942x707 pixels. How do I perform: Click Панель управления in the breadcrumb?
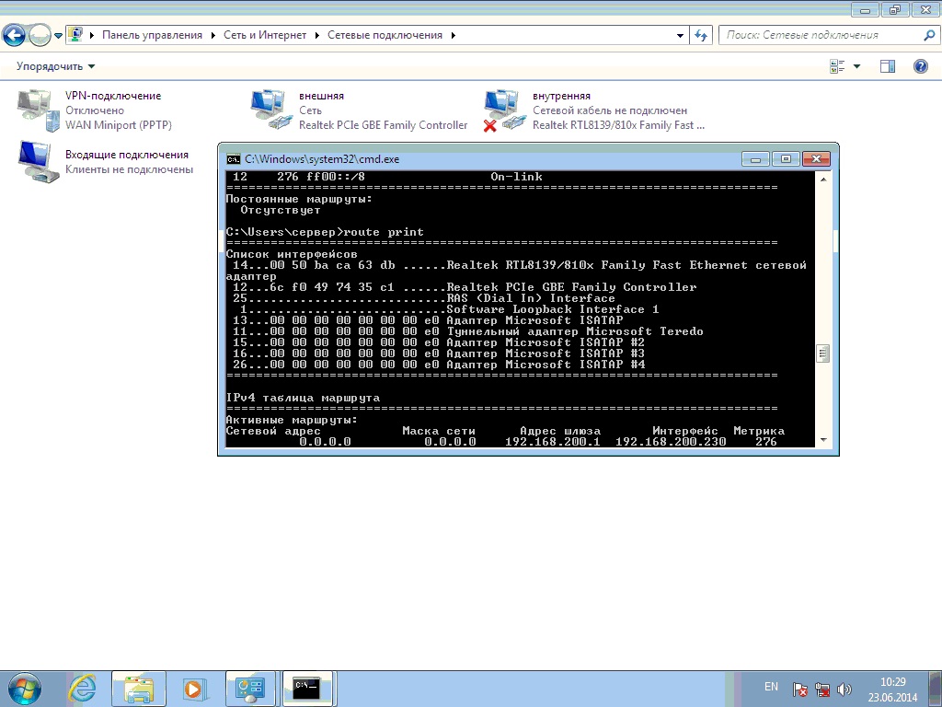152,35
